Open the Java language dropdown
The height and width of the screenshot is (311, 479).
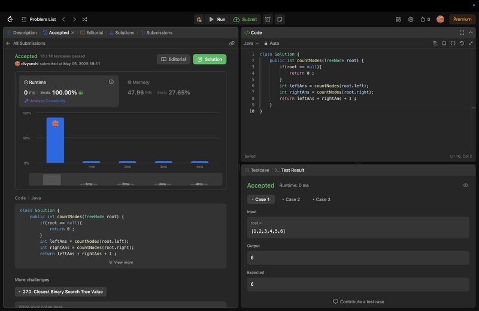click(251, 43)
